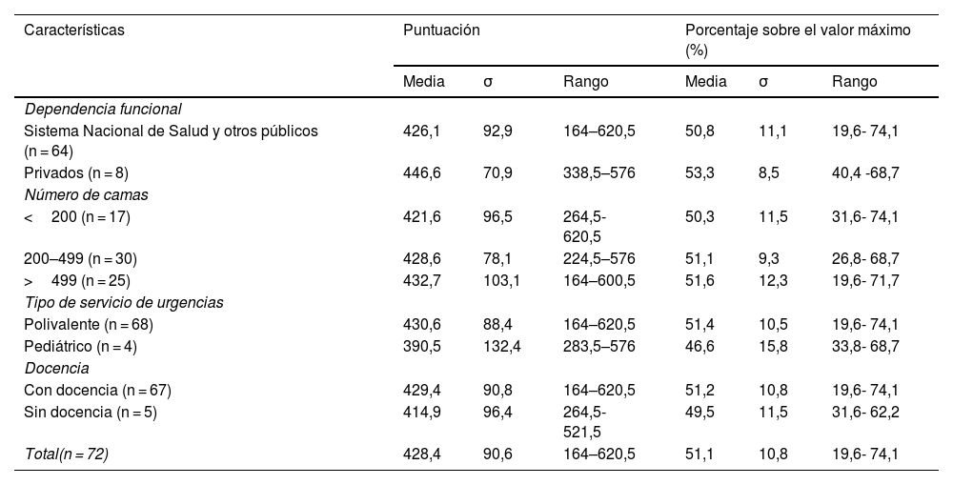
Task: Click "Sistema Nacional de Salud y otros públicos" label
Action: (x=171, y=130)
